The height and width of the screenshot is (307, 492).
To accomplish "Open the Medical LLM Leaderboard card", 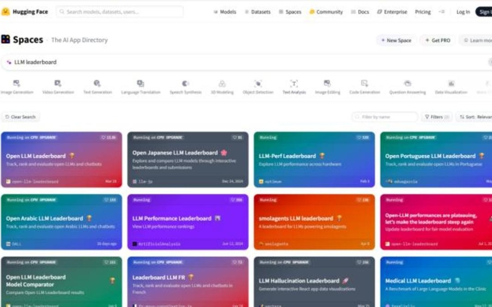I will click(436, 282).
